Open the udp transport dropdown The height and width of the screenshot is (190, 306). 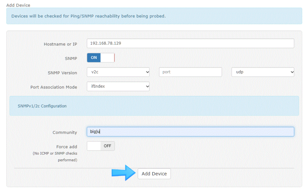pyautogui.click(x=263, y=72)
